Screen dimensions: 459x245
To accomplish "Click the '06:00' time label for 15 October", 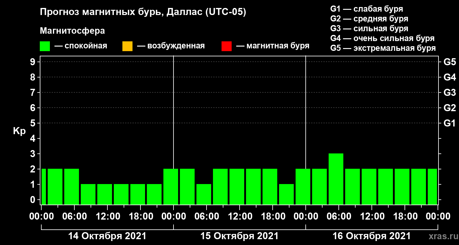I will point(206,217).
